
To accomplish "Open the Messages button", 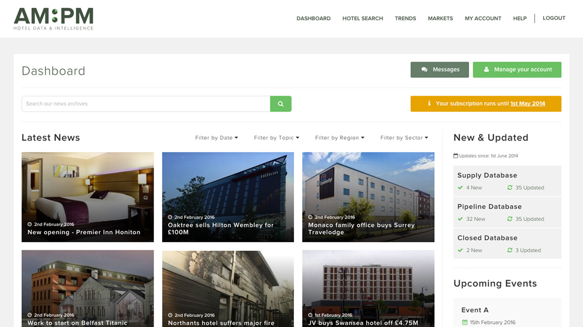I will tap(440, 69).
